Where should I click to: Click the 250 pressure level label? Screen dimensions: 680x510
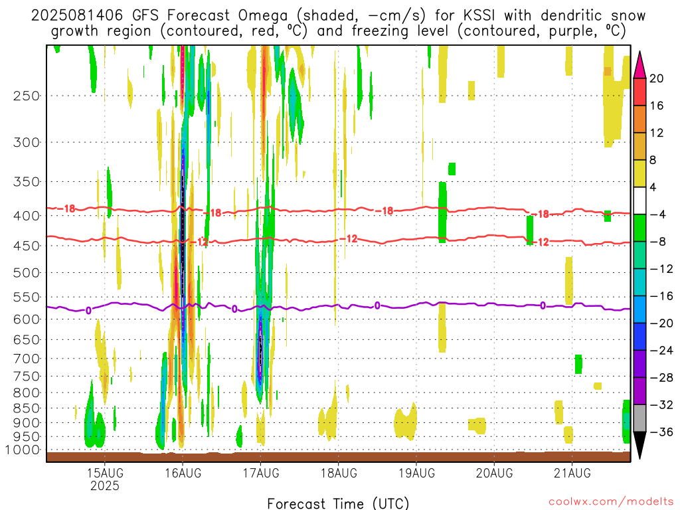tap(27, 96)
